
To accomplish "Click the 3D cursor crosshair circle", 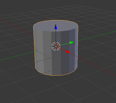I will point(56,46).
